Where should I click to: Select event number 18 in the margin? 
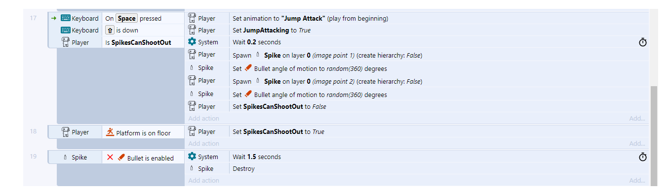(34, 132)
